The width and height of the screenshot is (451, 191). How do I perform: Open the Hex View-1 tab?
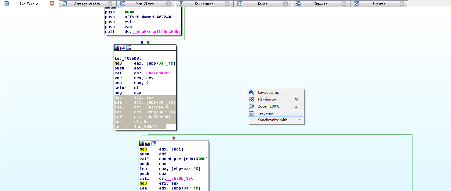[x=145, y=4]
